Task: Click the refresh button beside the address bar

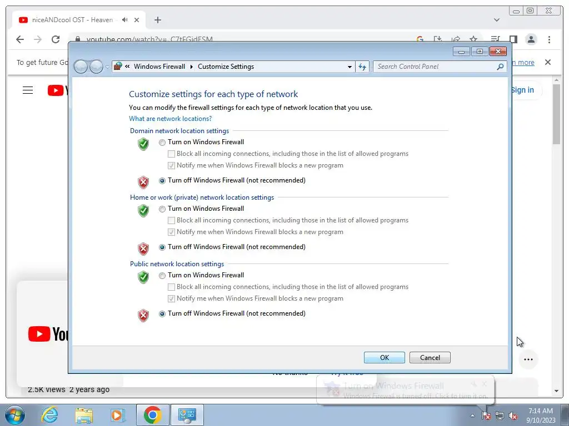Action: (x=362, y=67)
